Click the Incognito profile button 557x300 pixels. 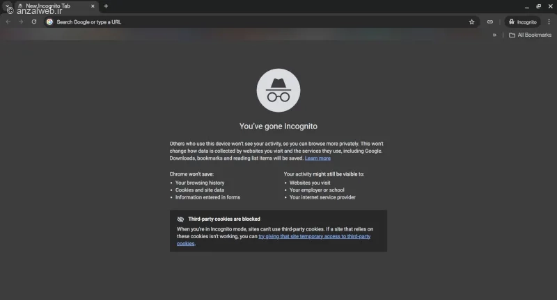click(522, 22)
